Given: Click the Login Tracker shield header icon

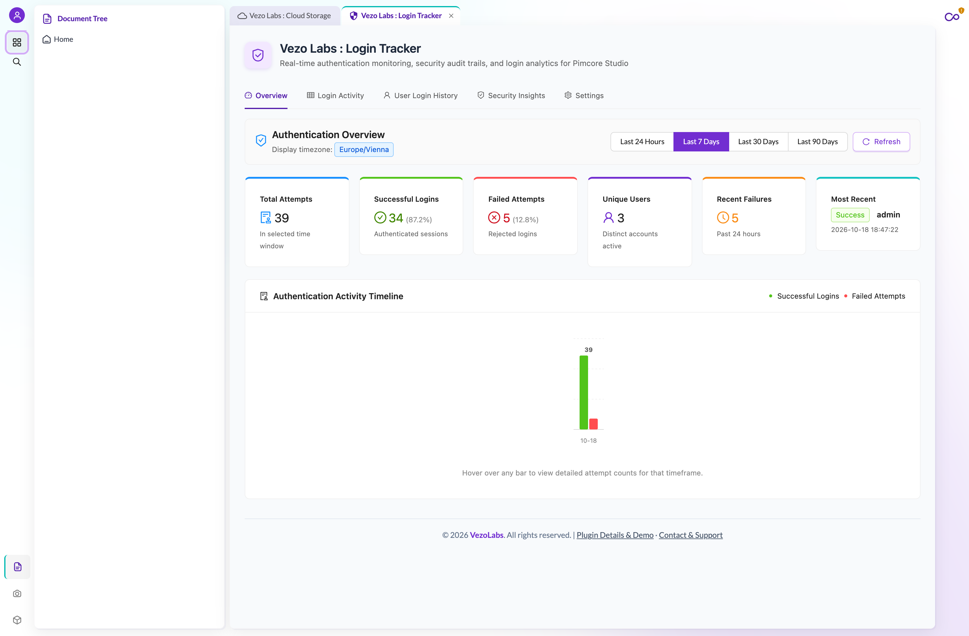Looking at the screenshot, I should (x=258, y=55).
